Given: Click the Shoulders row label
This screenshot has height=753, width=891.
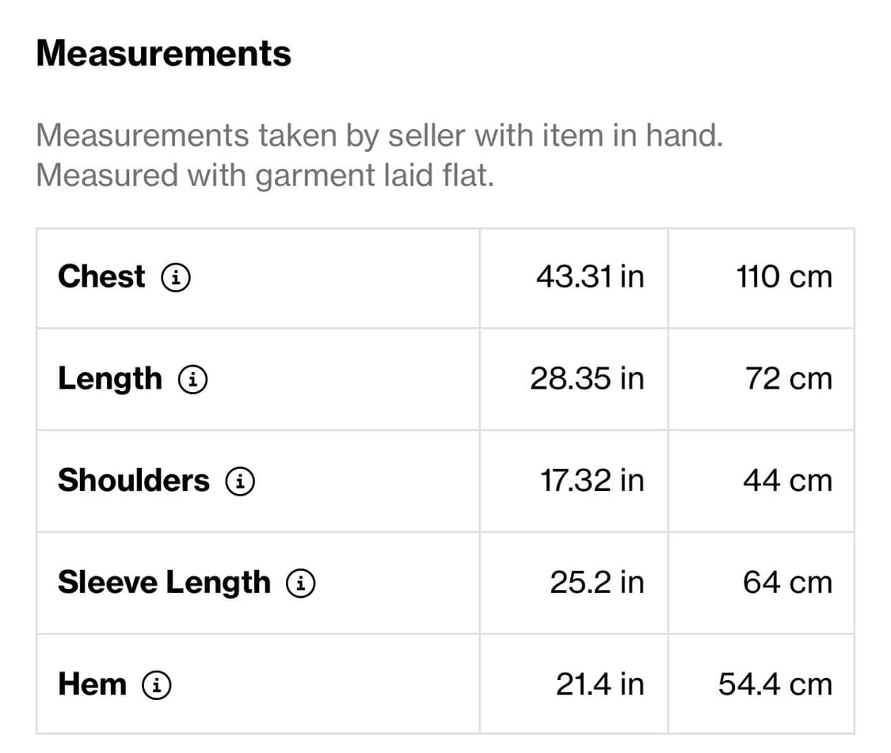Looking at the screenshot, I should click(134, 481).
